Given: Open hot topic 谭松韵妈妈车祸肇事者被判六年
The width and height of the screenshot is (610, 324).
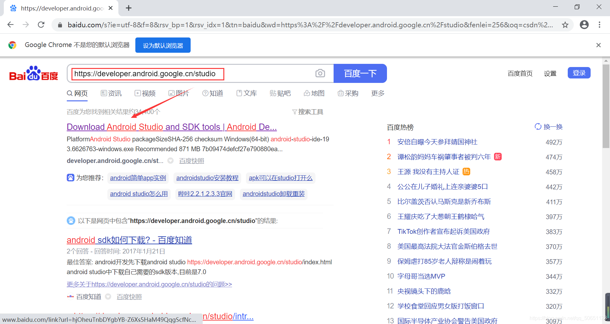Looking at the screenshot, I should coord(444,157).
